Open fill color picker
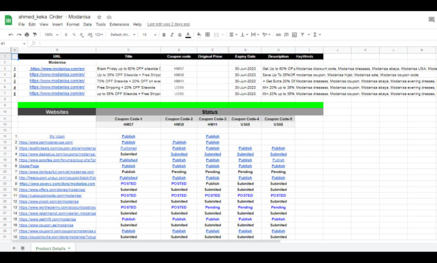The height and width of the screenshot is (263, 437). pyautogui.click(x=199, y=35)
